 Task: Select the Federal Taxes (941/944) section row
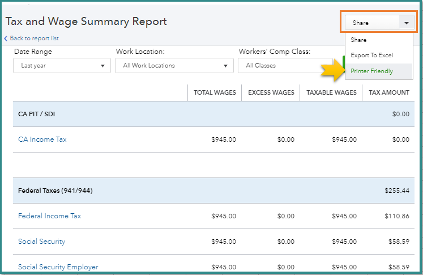[213, 191]
